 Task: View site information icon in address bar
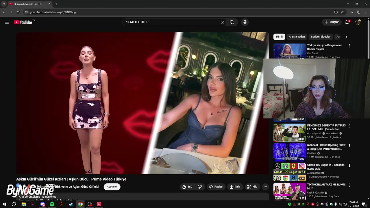point(26,12)
